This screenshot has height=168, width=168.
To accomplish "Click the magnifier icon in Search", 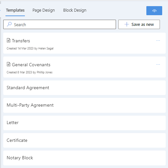I will pos(9,24).
